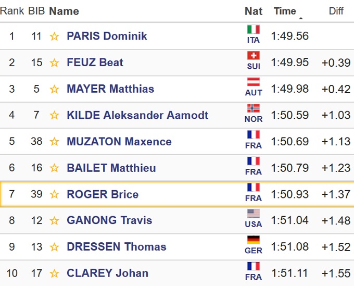Click the Diff column header
The width and height of the screenshot is (354, 286).
(336, 11)
